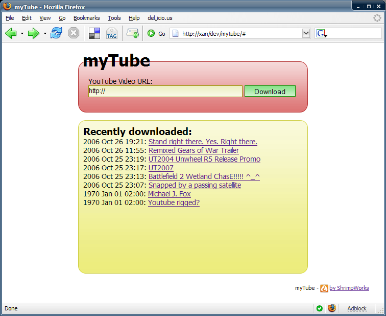
Task: Click the green Back arrow button
Action: [x=11, y=33]
